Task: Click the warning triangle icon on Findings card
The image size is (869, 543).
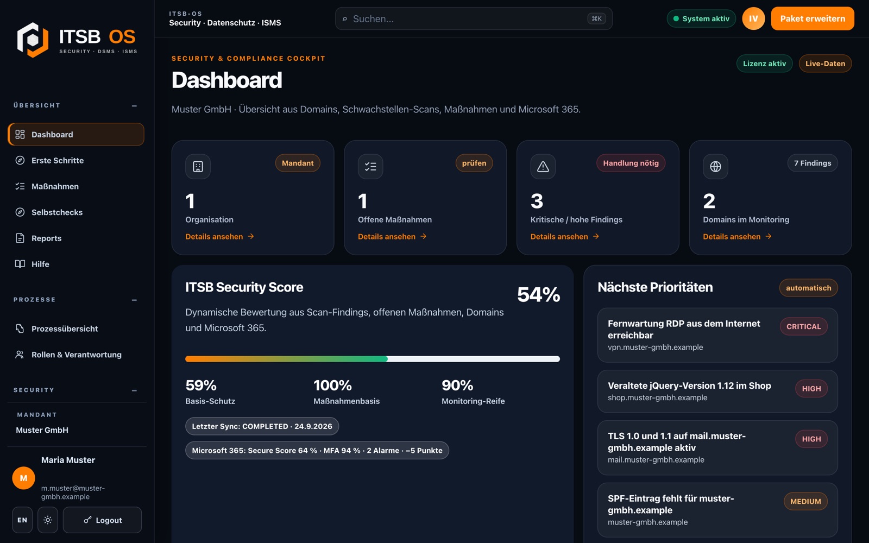Action: point(543,167)
